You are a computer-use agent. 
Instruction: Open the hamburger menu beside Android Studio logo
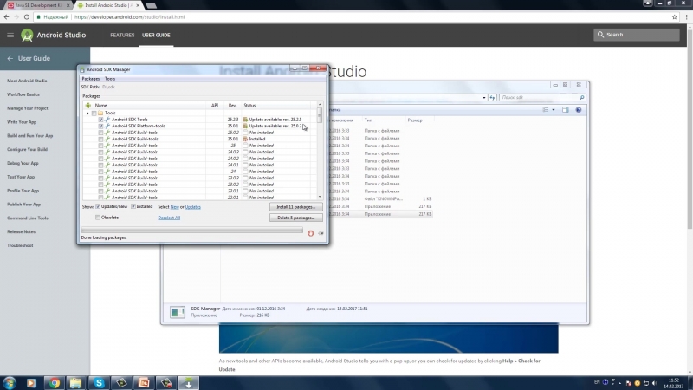[x=10, y=35]
